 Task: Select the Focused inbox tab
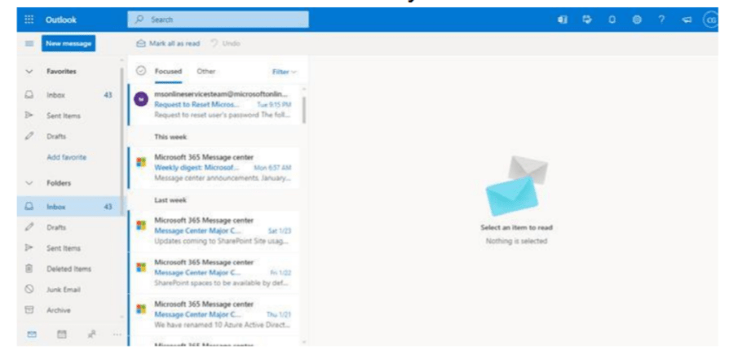coord(169,72)
